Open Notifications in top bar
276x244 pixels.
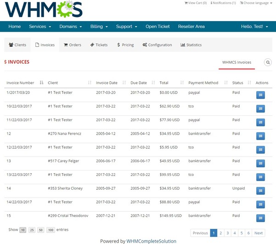pyautogui.click(x=223, y=3)
